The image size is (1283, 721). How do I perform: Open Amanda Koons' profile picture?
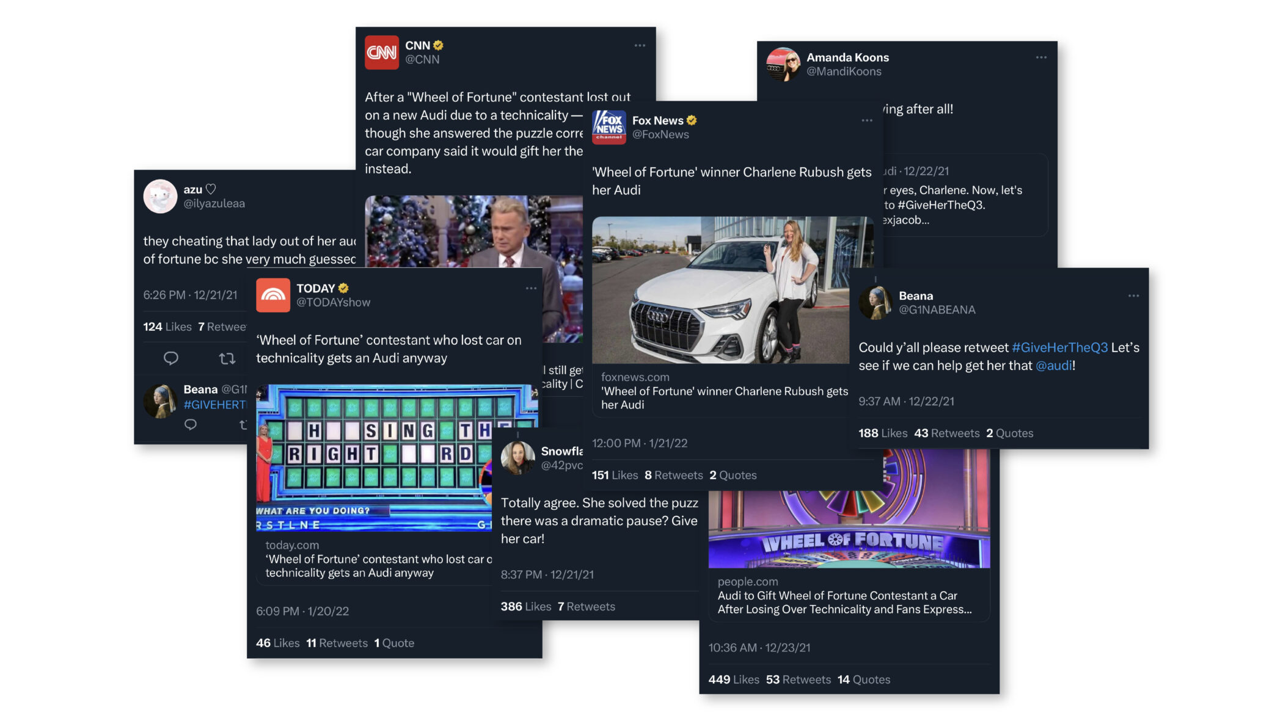coord(783,64)
